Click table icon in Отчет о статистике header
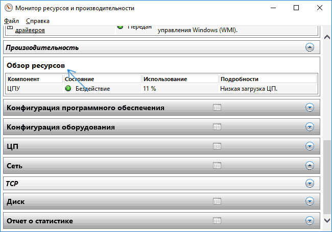Screen dimensions: 332x232 click(217, 221)
